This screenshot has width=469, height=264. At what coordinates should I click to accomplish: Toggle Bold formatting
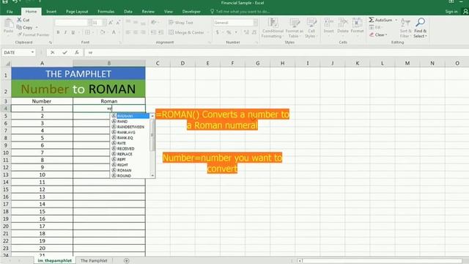(58, 32)
